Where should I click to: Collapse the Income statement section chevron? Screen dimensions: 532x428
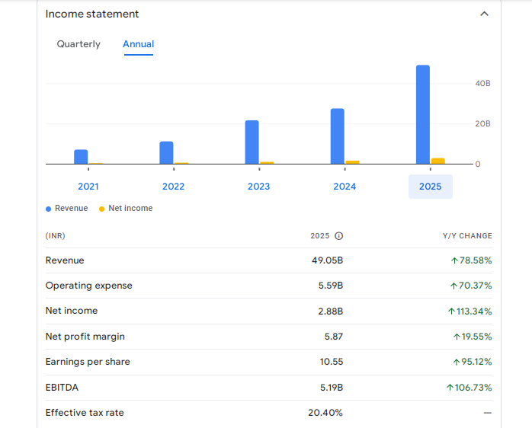484,14
